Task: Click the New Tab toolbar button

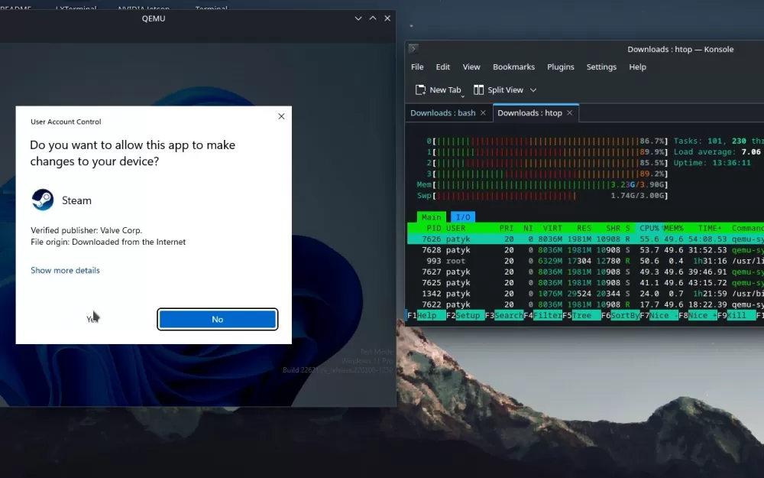Action: coord(438,89)
